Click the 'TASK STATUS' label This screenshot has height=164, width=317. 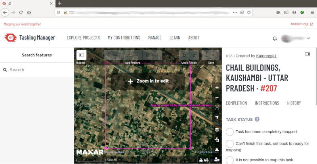click(x=239, y=120)
